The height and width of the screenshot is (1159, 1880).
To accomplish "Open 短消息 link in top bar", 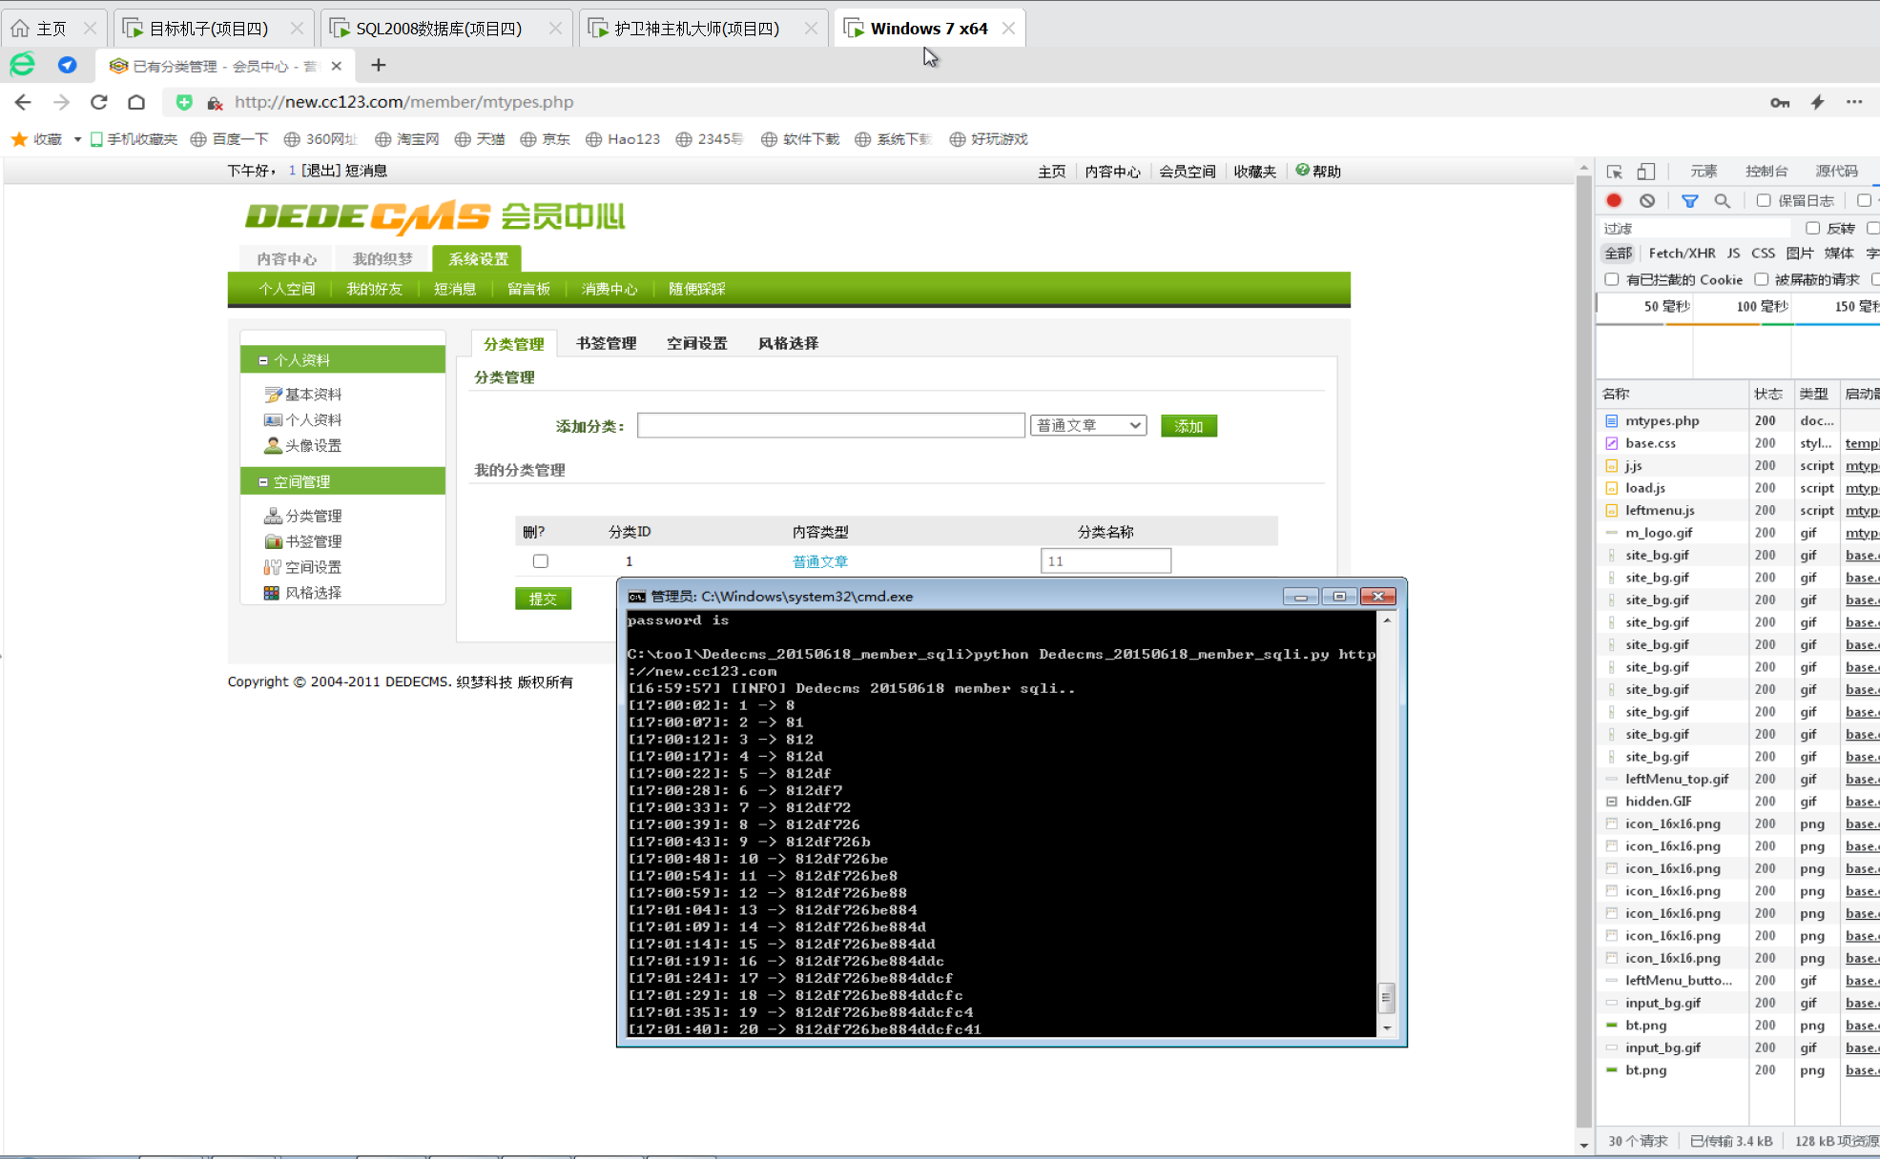I will coord(366,171).
